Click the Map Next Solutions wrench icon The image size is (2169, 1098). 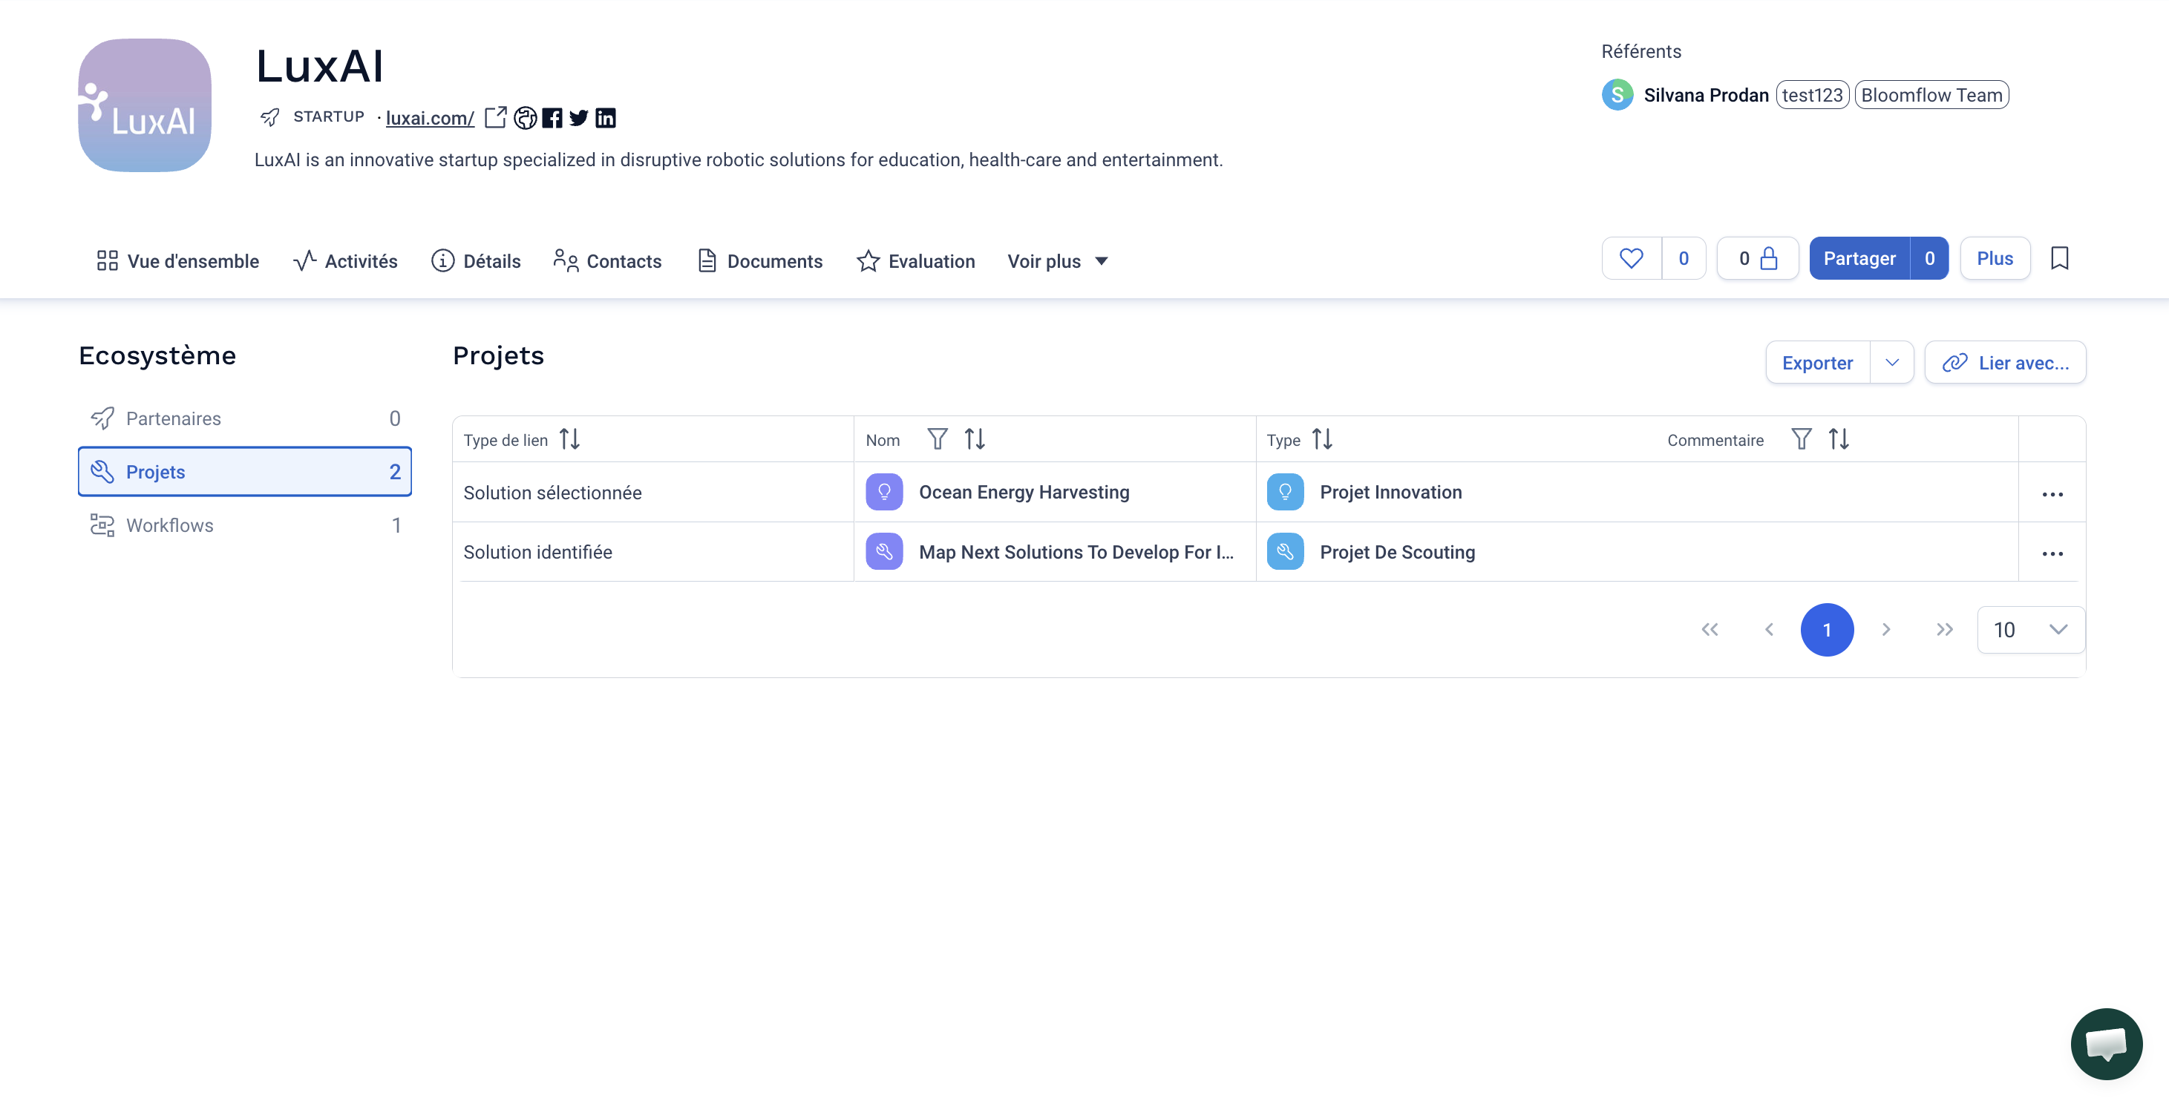coord(884,552)
